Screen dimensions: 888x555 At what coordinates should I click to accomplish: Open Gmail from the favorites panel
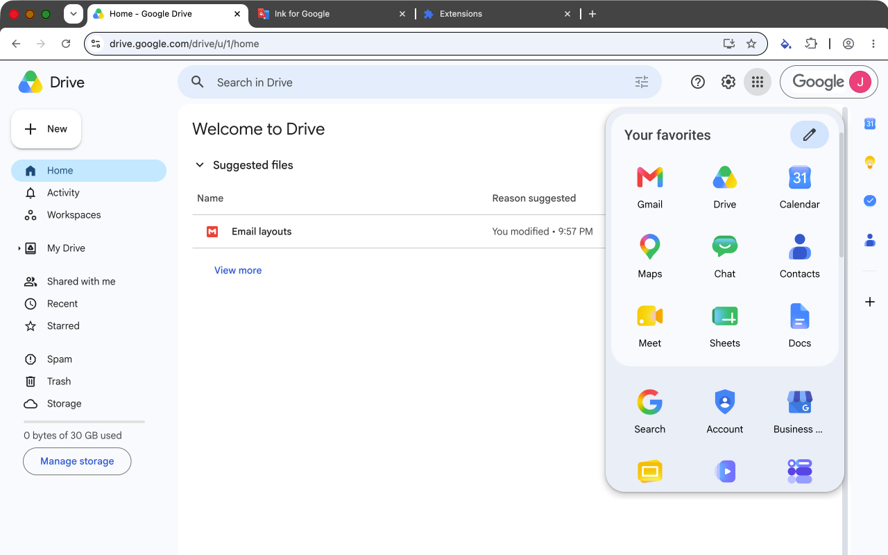click(650, 187)
